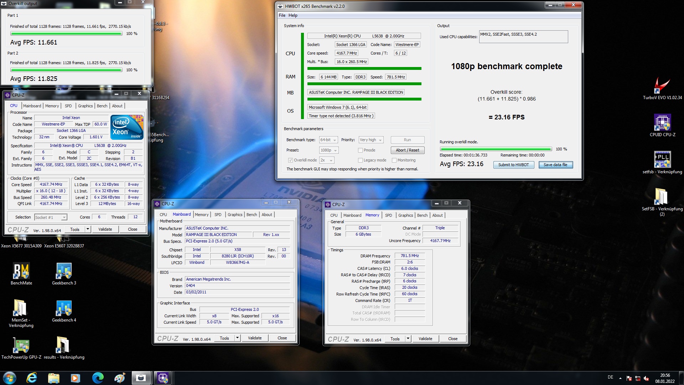
Task: Toggle Legacy mode checkbox
Action: pyautogui.click(x=360, y=160)
